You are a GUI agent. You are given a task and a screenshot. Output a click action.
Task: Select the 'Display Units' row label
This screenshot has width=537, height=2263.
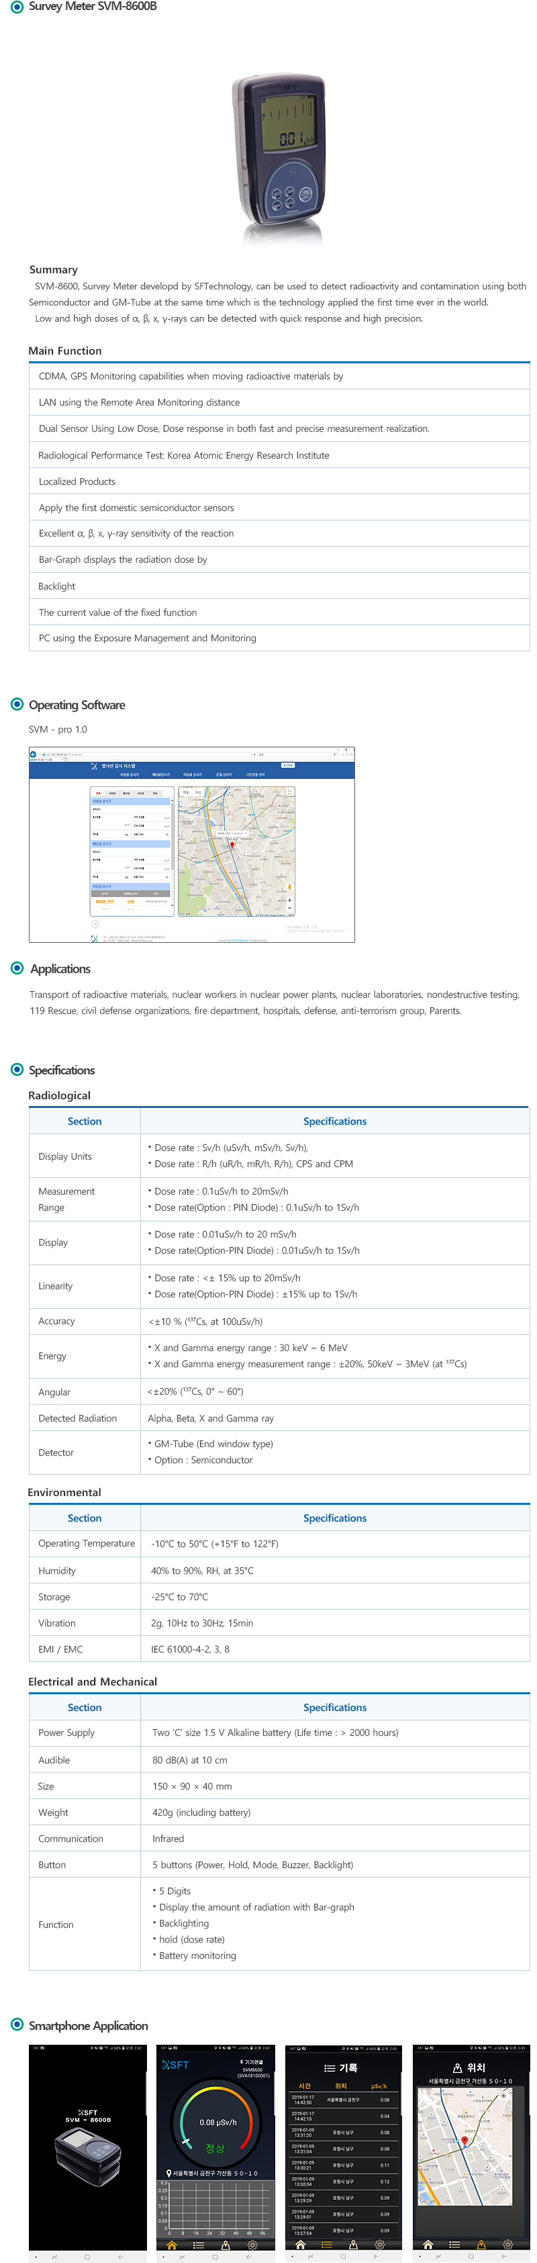coord(65,1156)
